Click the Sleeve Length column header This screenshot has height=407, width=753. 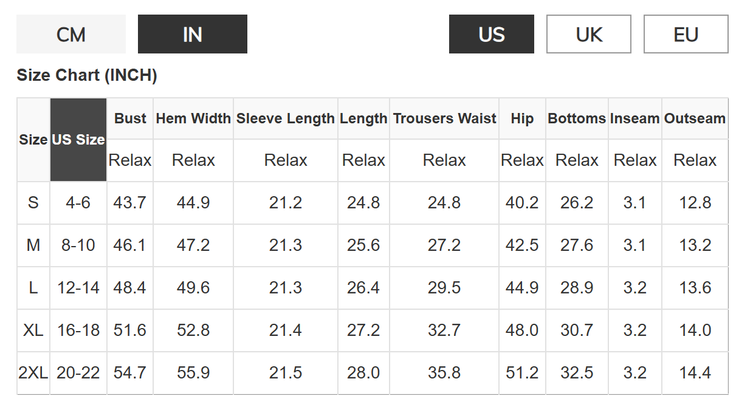[286, 118]
